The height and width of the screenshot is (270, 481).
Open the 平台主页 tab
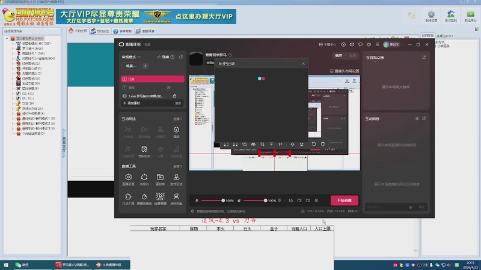point(78,31)
